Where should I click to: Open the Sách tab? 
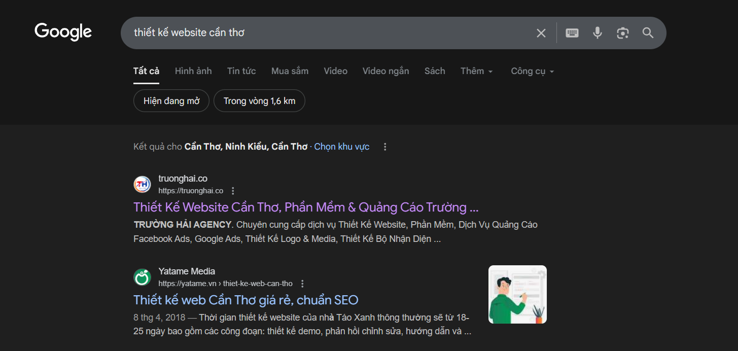435,71
